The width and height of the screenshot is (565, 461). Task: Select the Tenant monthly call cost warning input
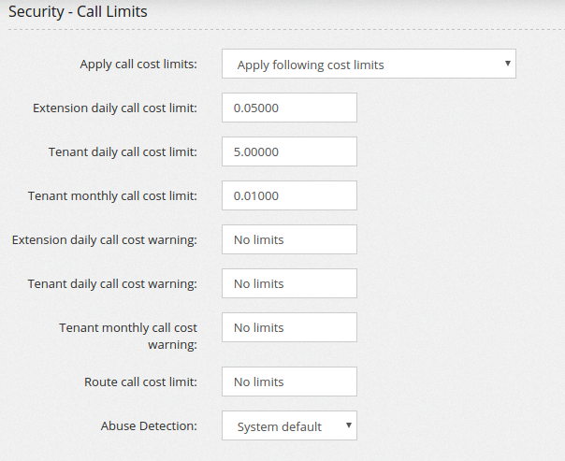coord(289,327)
